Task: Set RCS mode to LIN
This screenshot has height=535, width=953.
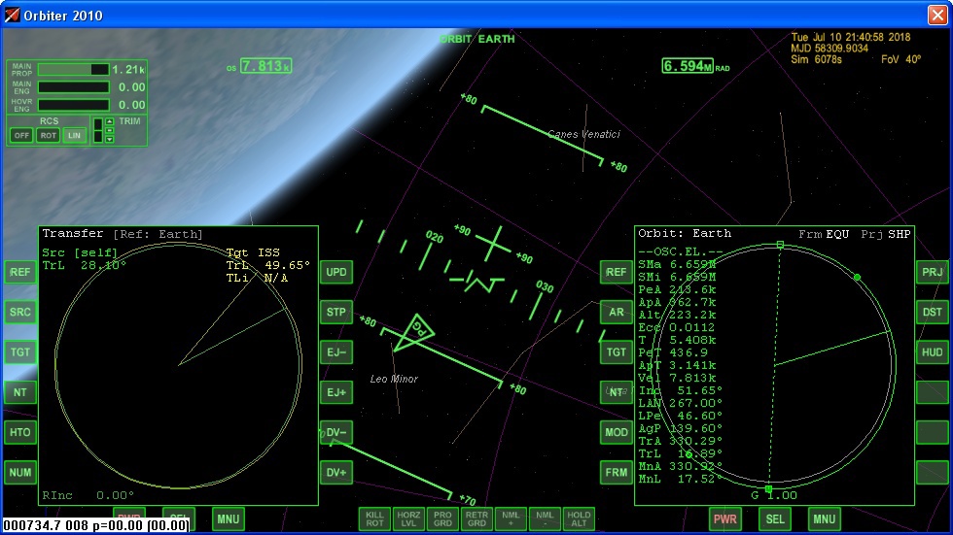Action: tap(74, 135)
